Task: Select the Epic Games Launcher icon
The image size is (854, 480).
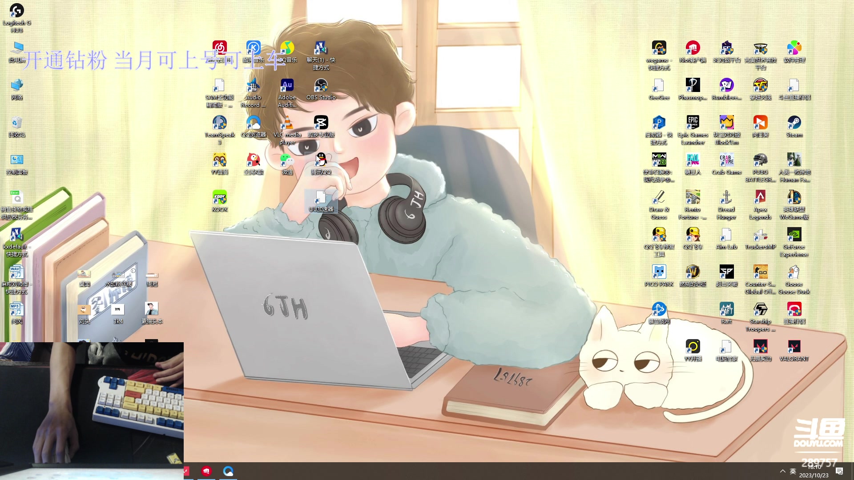Action: (693, 123)
